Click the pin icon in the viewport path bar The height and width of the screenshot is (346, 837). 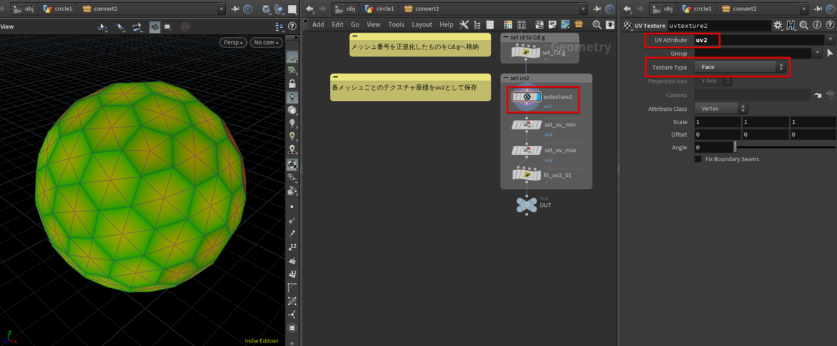coord(236,9)
